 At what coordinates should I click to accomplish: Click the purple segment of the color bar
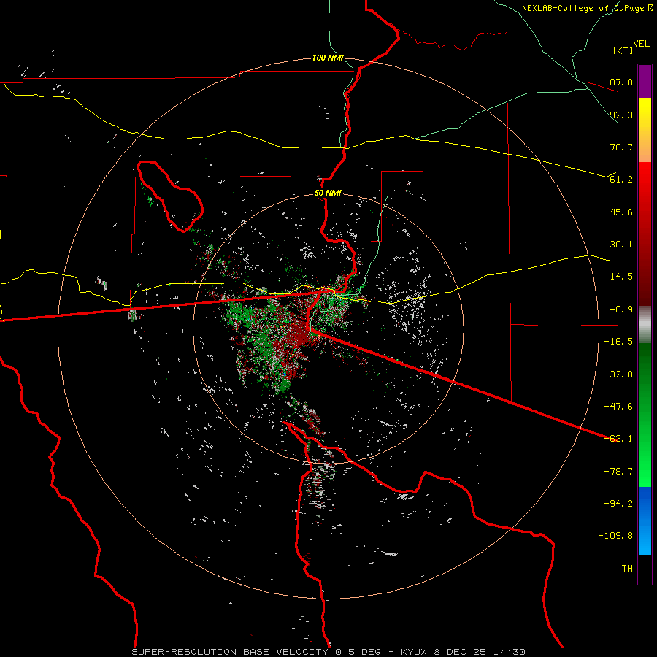[x=645, y=82]
